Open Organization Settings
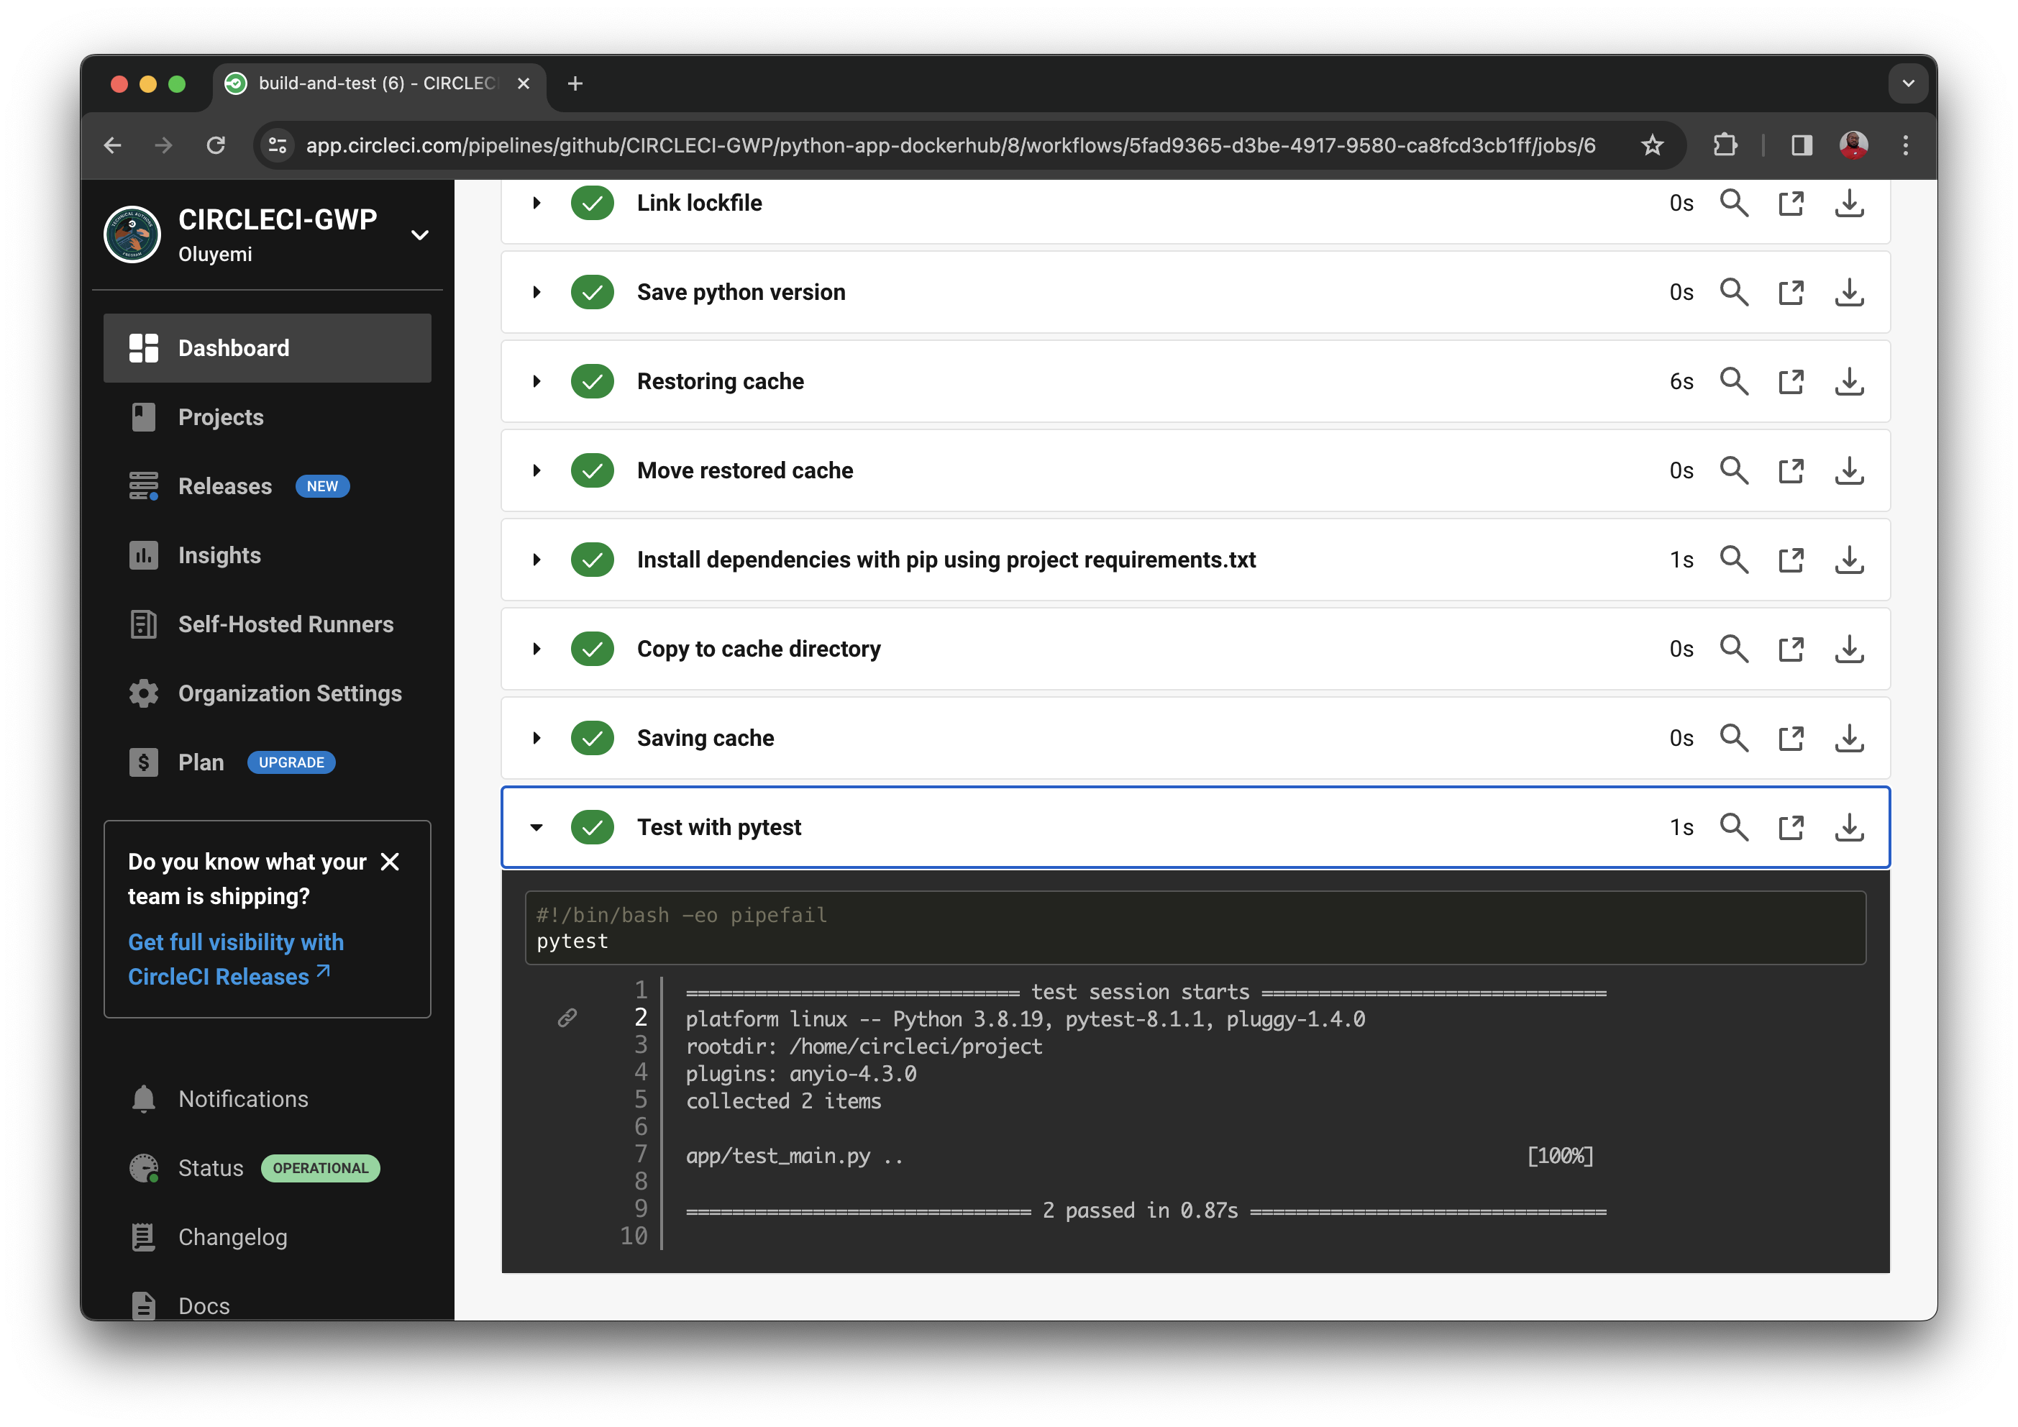Viewport: 2018px width, 1427px height. (289, 693)
